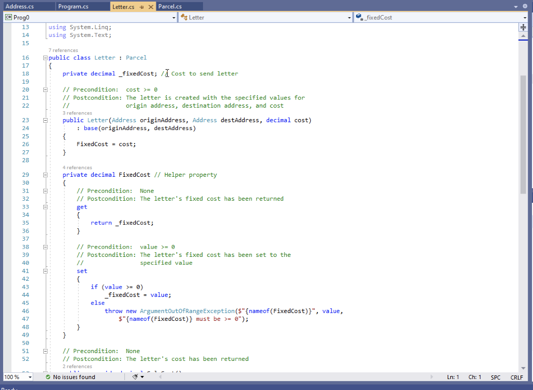Click the vertical scrollbar down arrow
This screenshot has width=533, height=390.
pos(523,368)
